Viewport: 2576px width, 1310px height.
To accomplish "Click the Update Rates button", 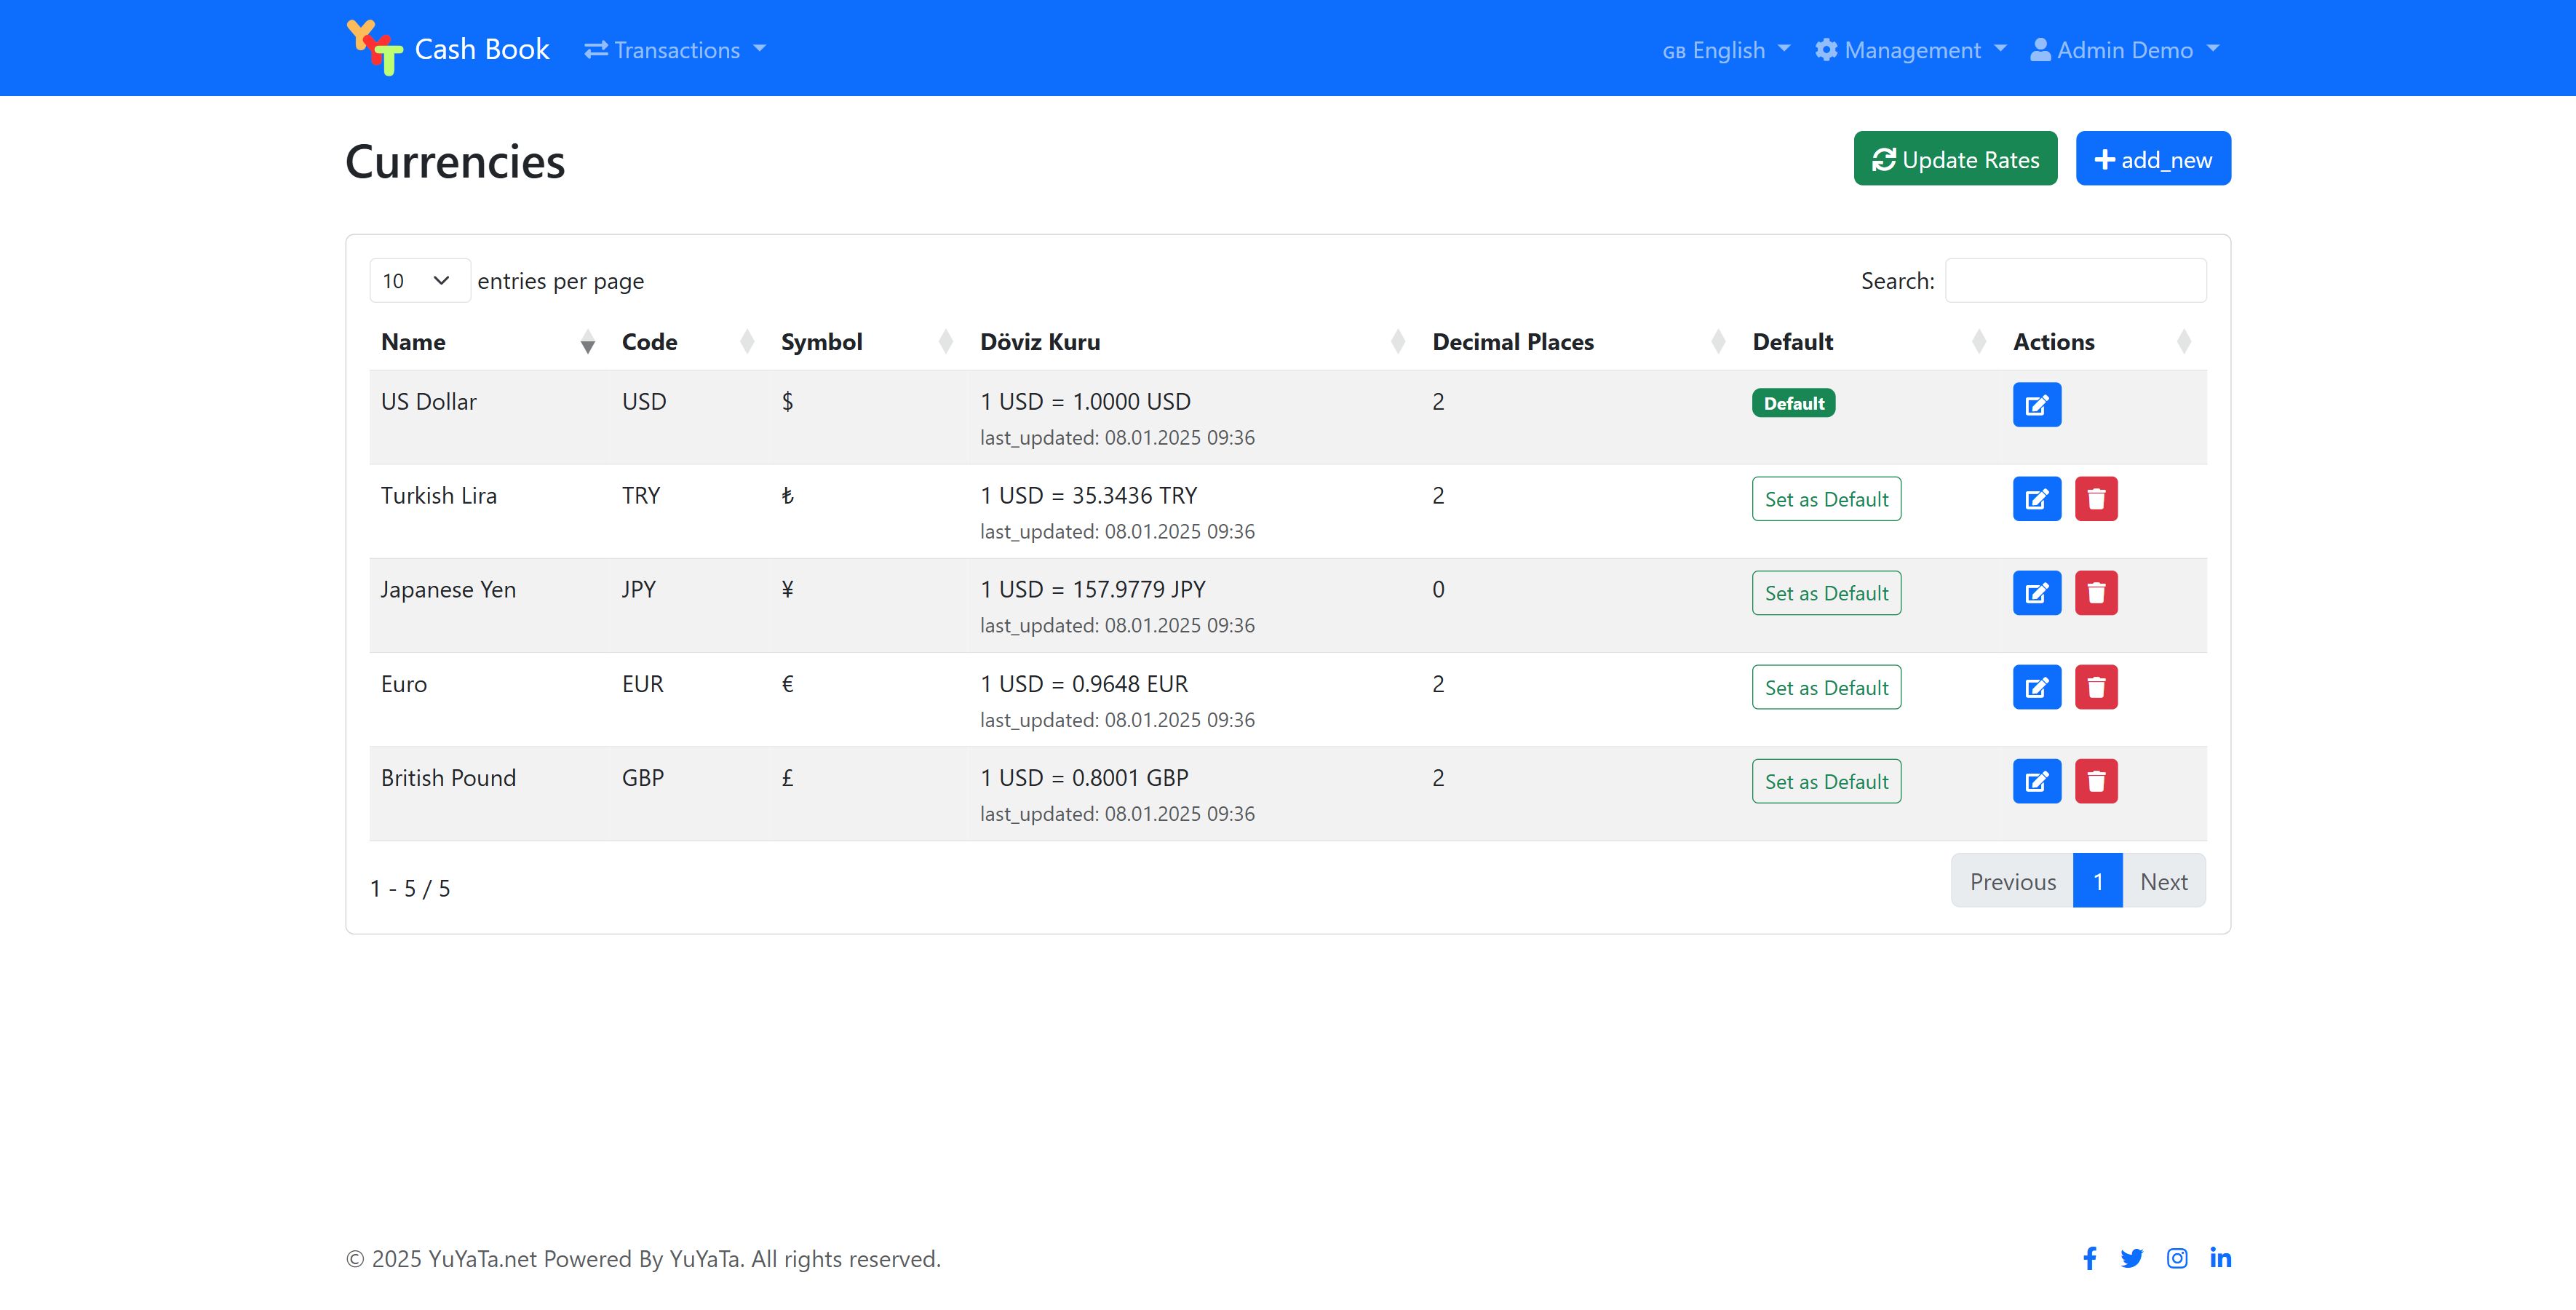I will click(1955, 159).
